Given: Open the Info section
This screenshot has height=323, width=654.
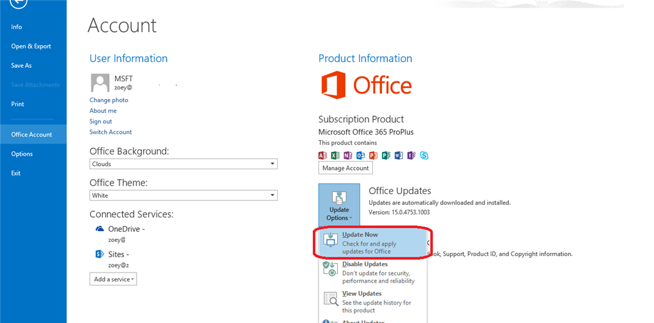Looking at the screenshot, I should [x=33, y=27].
